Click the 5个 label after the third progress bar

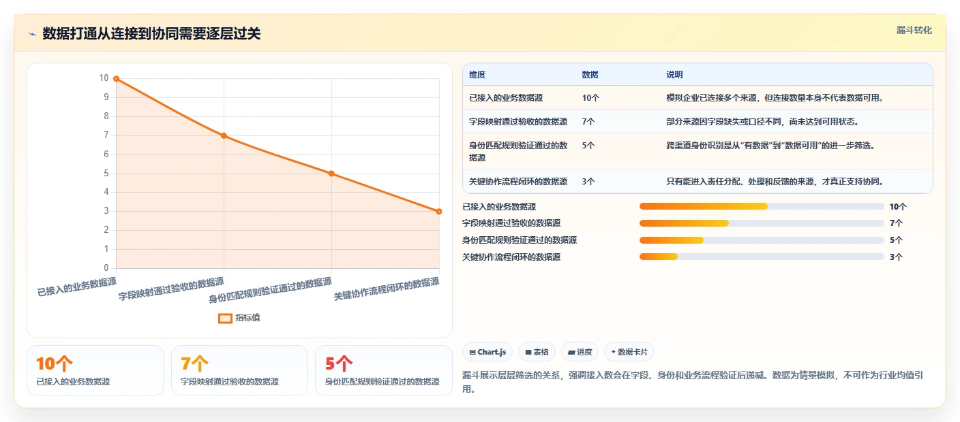pos(897,240)
